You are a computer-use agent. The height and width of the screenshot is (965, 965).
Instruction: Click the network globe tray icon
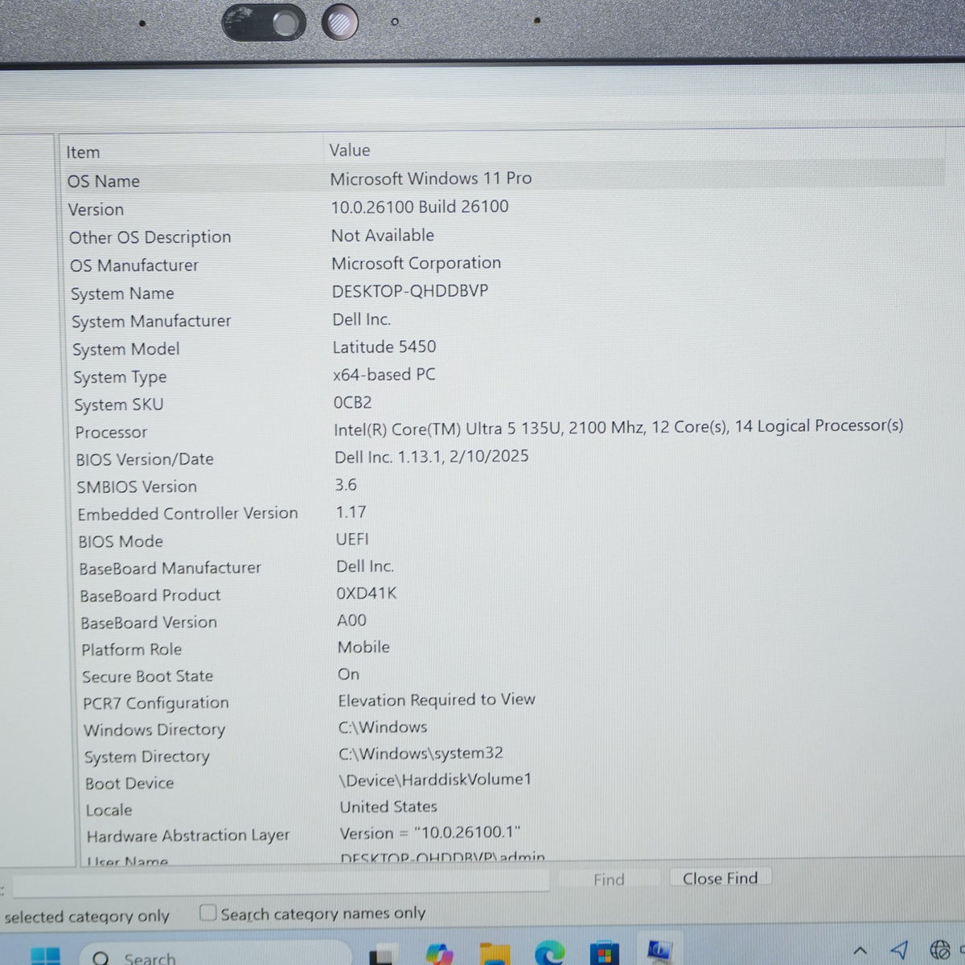click(x=940, y=951)
